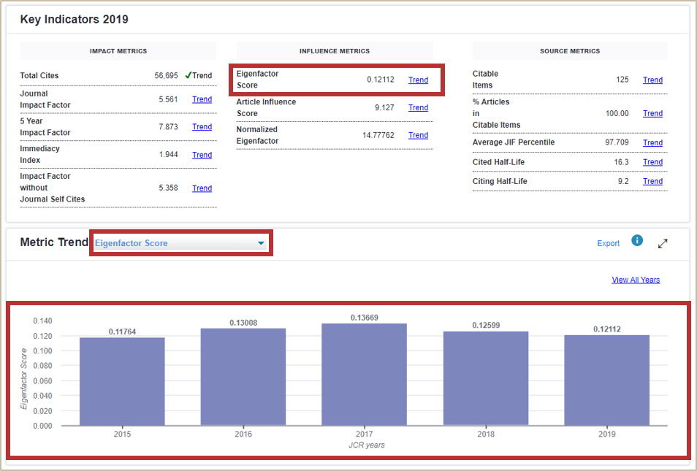Expand the Metric Trend chart fullscreen
Viewport: 697px width, 471px height.
tap(663, 243)
